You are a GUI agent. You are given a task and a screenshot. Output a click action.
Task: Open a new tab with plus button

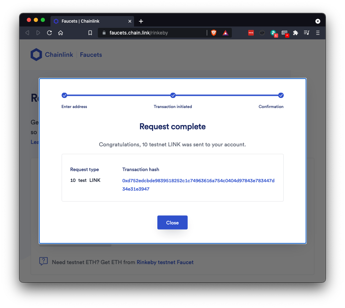click(141, 21)
